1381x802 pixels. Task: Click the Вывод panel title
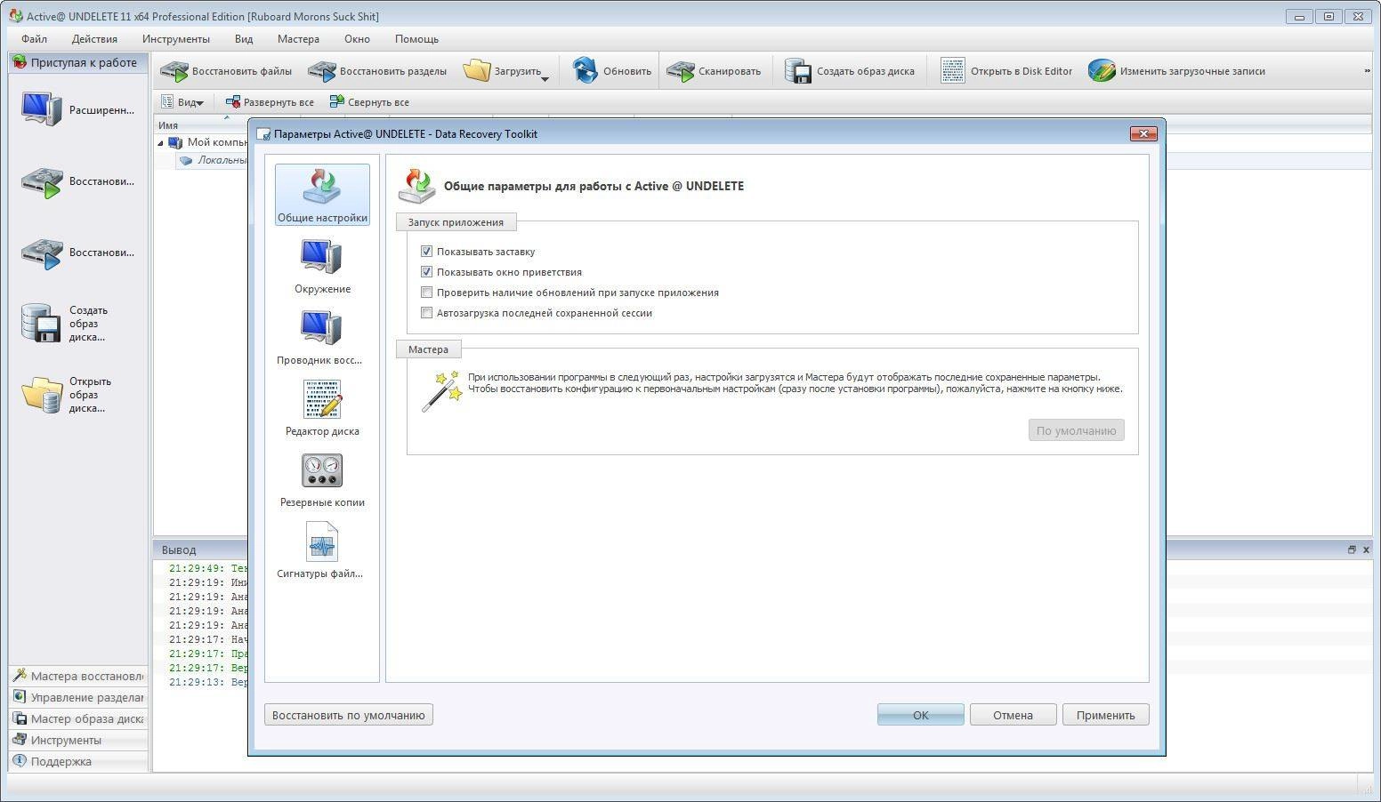179,549
